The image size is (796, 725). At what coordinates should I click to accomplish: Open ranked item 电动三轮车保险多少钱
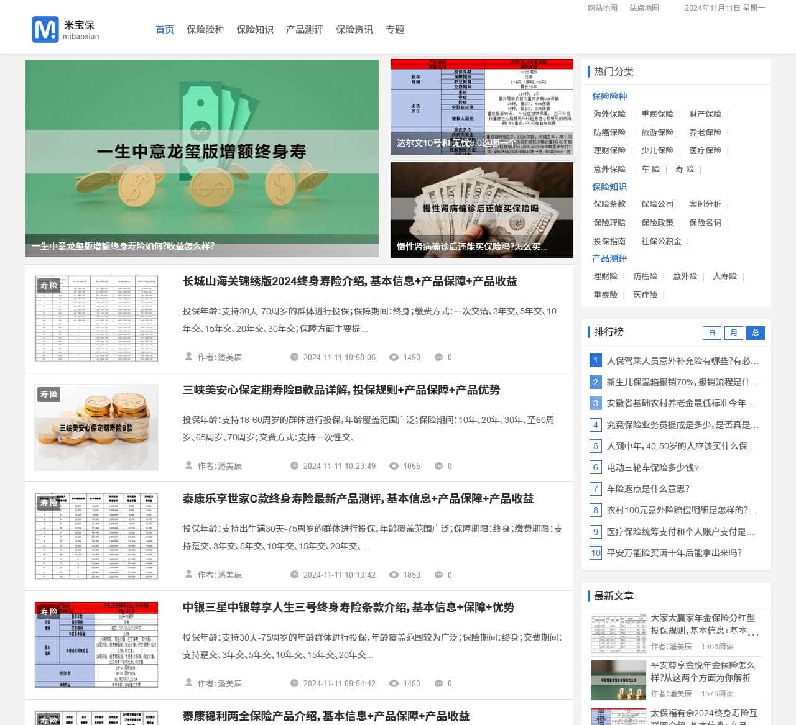coord(653,467)
